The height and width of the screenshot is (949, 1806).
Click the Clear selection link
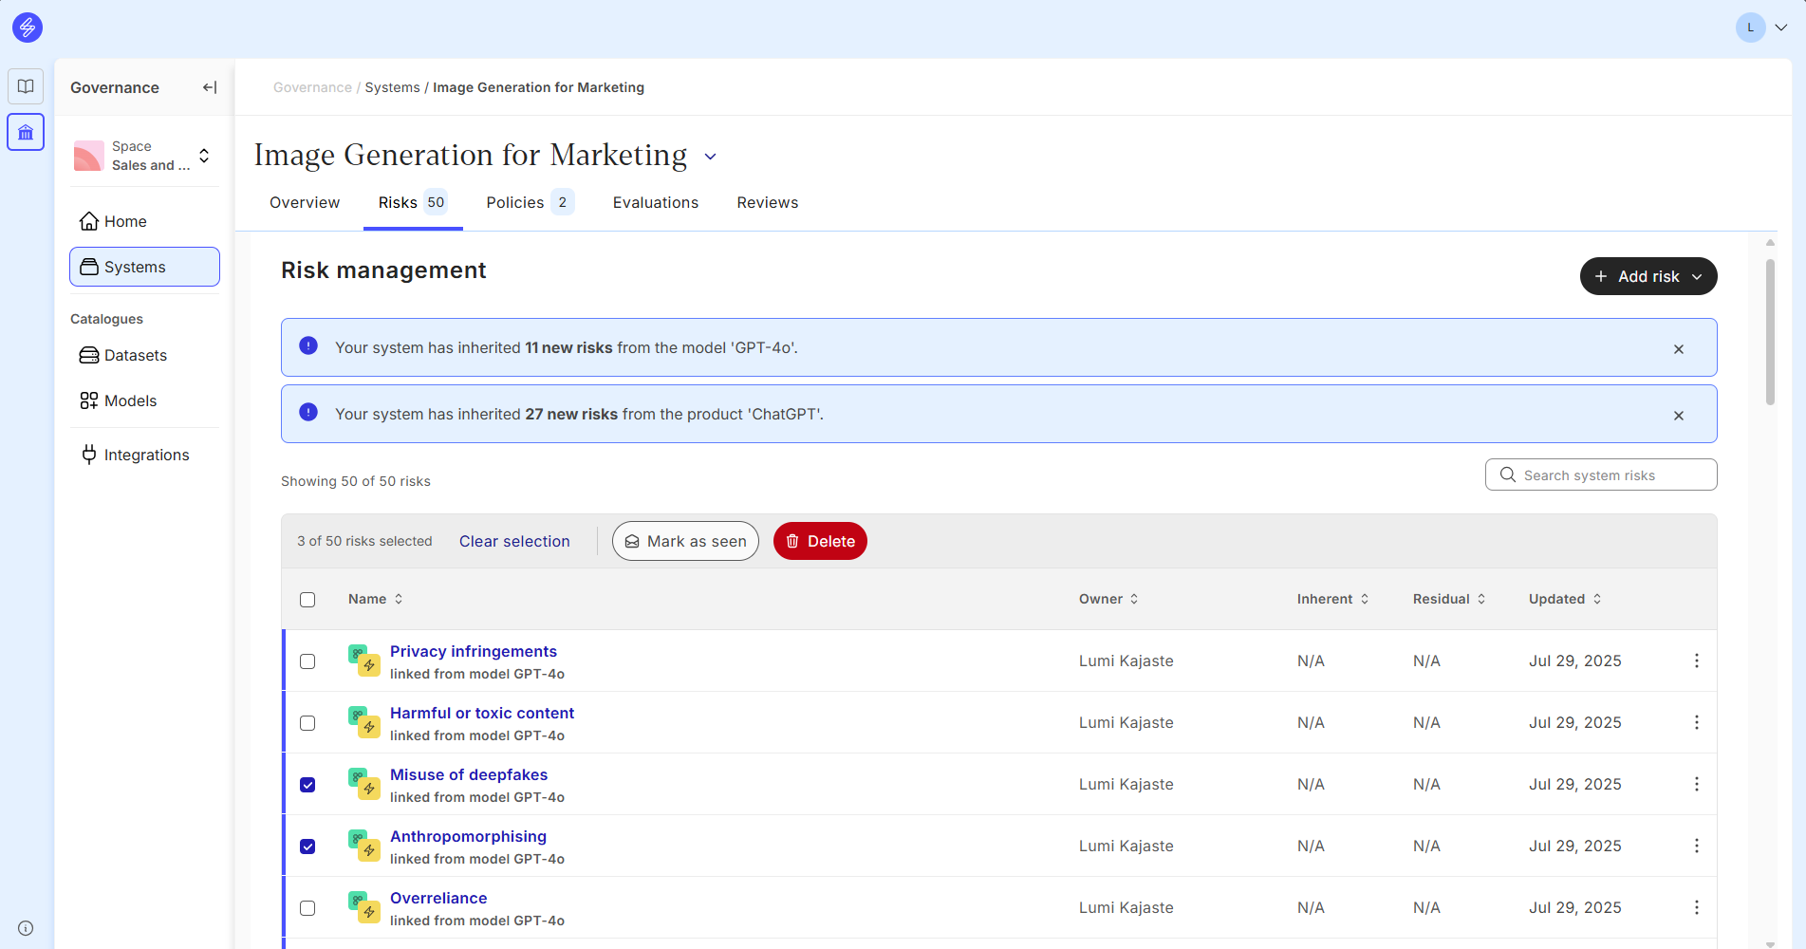[x=514, y=541]
